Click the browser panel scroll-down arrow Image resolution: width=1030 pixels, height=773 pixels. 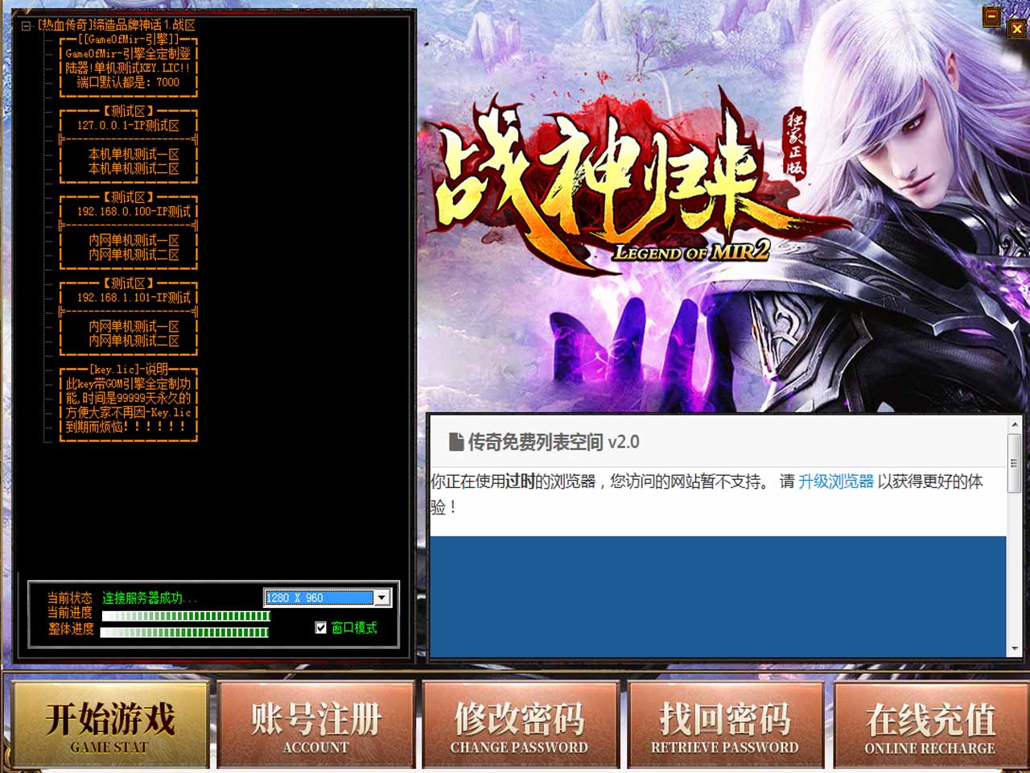point(1014,648)
